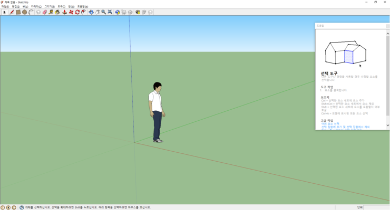This screenshot has width=390, height=210.
Task: Click the '고급 작업' section heading
Action: tap(327, 120)
